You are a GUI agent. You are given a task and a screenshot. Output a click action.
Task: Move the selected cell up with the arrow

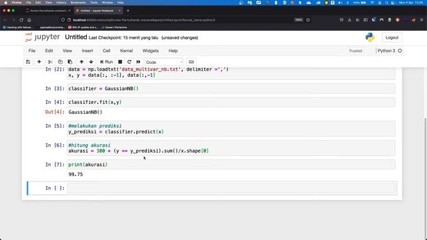click(81, 62)
